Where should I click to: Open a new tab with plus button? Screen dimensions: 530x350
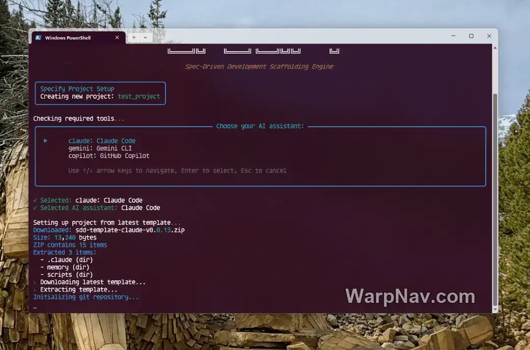coord(134,37)
